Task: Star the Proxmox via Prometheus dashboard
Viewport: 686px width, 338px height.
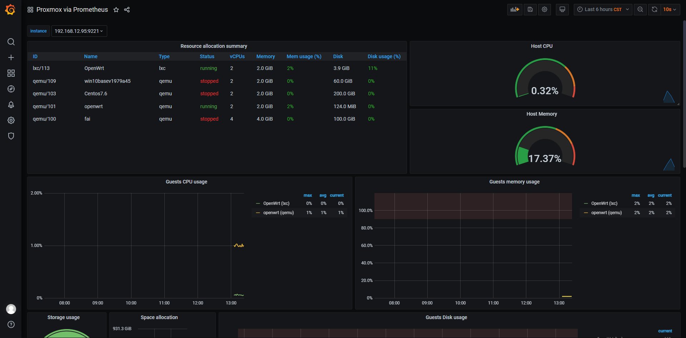Action: [x=116, y=10]
